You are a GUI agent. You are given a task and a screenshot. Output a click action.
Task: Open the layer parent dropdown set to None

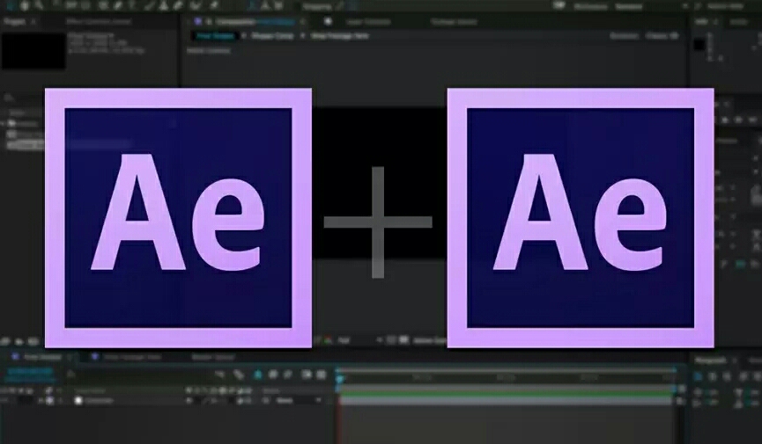299,400
